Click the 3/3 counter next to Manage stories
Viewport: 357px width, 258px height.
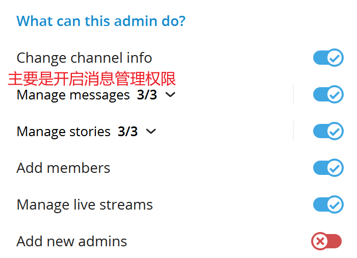point(127,132)
